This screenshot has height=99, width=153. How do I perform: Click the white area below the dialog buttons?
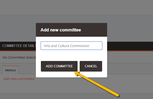pyautogui.click(x=71, y=74)
